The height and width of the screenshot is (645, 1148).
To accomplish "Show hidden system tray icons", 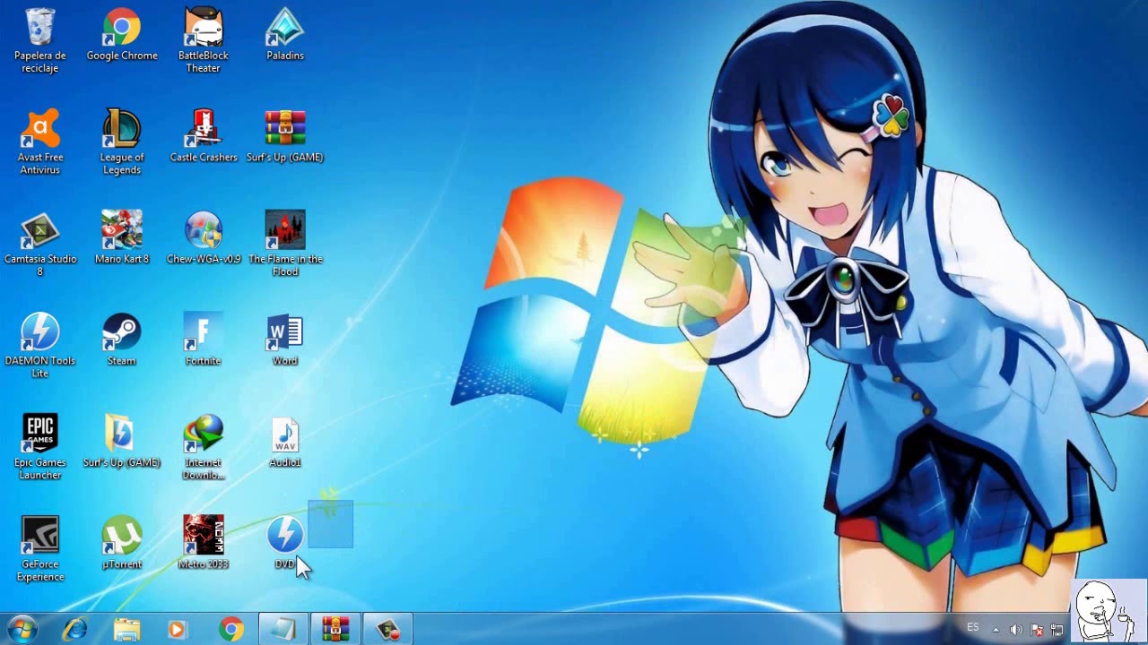I will (996, 630).
